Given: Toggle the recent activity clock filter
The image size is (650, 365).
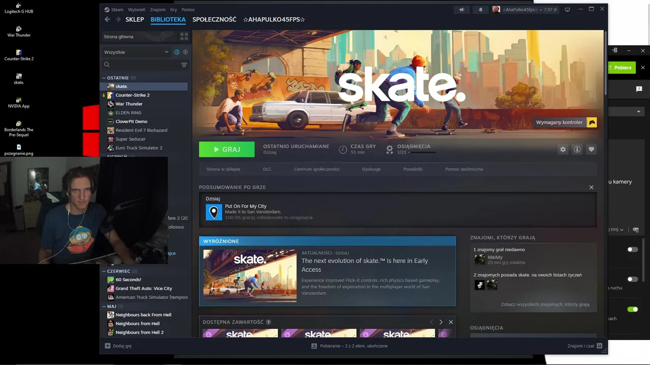Looking at the screenshot, I should [177, 52].
